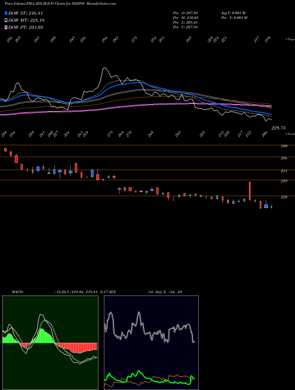Click the 251 price level label
The image size is (295, 390).
[x=284, y=171]
